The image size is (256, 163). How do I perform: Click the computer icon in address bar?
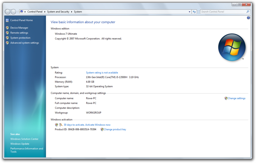tap(21, 12)
